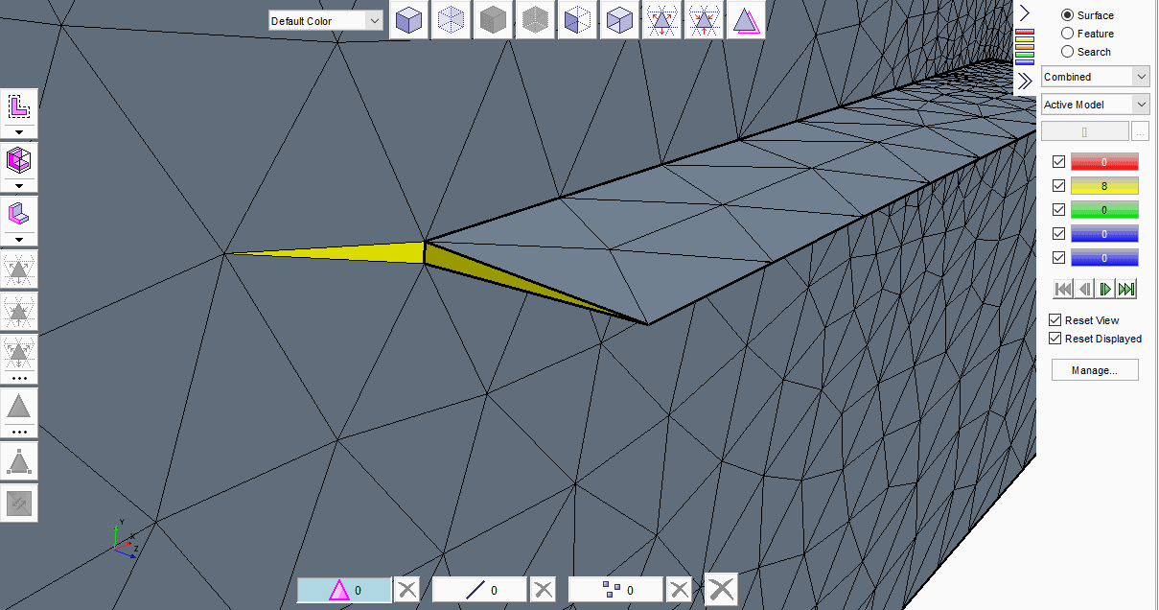
Task: Toggle the checkbox beside the red bar
Action: click(1058, 161)
